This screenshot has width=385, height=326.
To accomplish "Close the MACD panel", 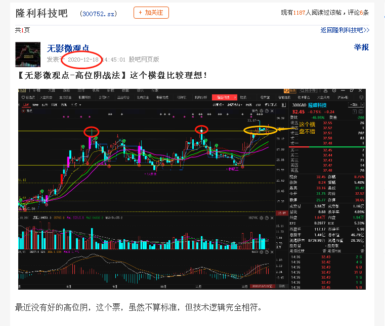I will (x=272, y=252).
